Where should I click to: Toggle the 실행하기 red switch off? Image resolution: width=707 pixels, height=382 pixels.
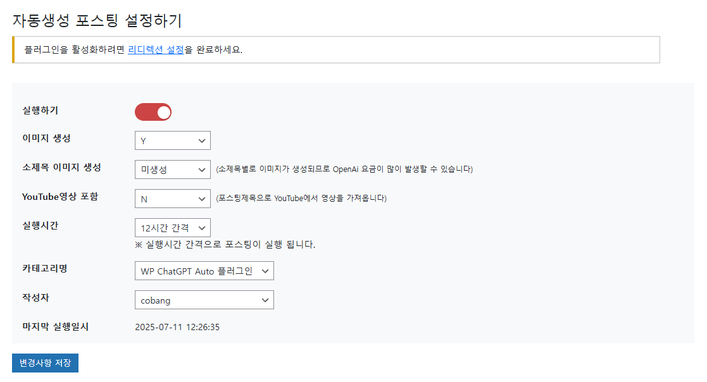[x=153, y=112]
